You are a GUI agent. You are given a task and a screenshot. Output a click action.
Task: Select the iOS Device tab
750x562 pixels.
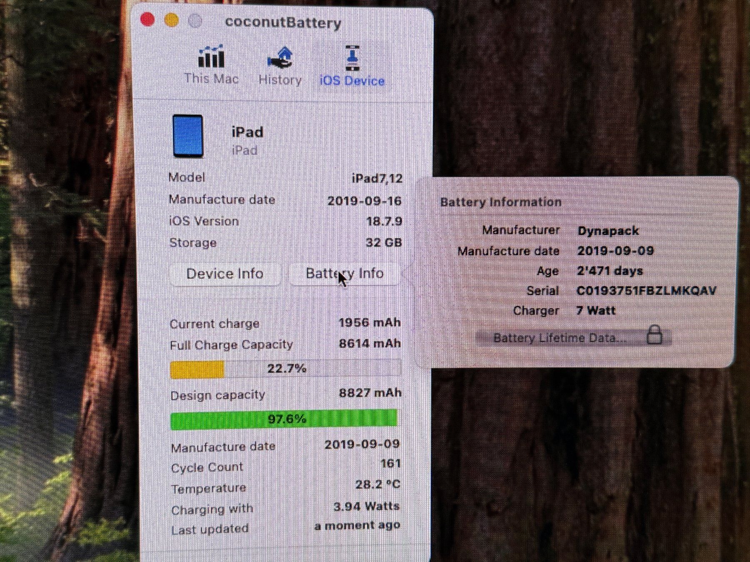click(352, 67)
